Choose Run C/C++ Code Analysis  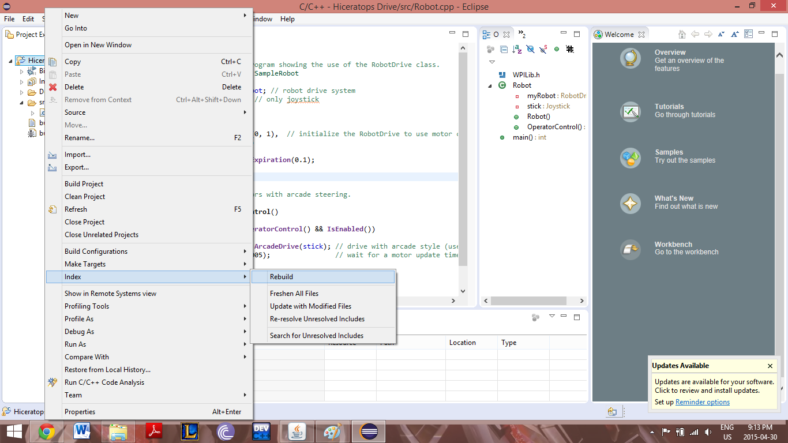[149, 382]
